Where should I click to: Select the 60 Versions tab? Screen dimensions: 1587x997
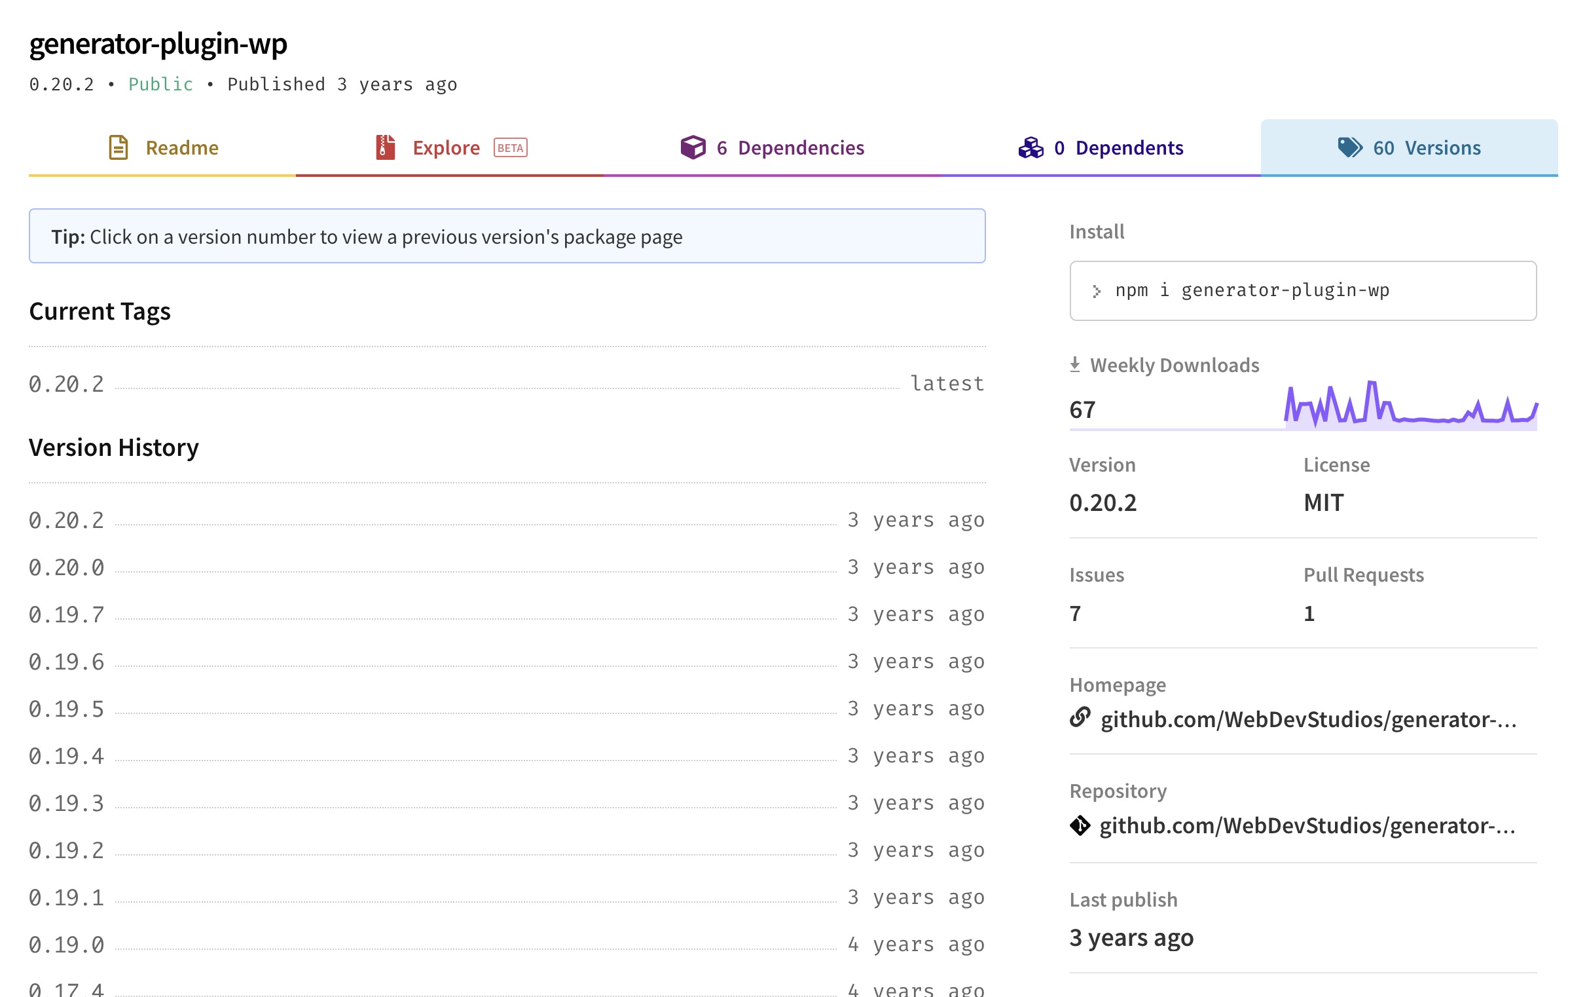pyautogui.click(x=1409, y=147)
